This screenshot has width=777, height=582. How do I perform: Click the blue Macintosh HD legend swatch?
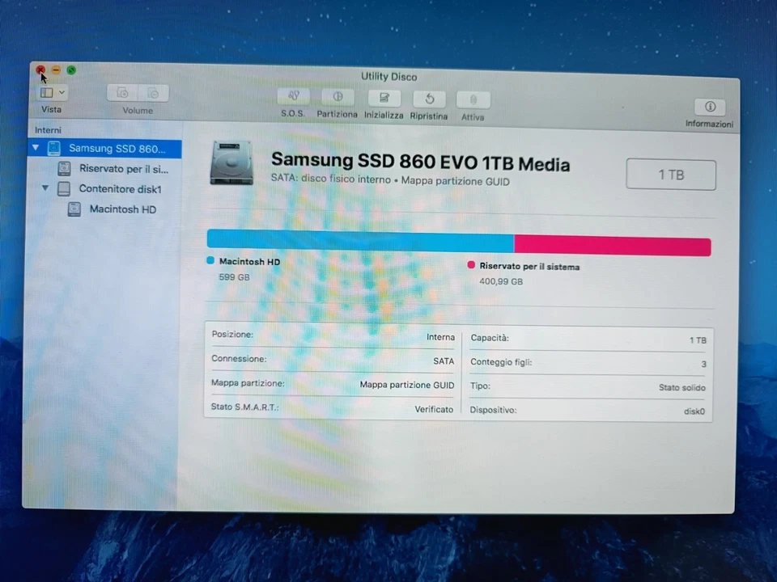pos(210,261)
